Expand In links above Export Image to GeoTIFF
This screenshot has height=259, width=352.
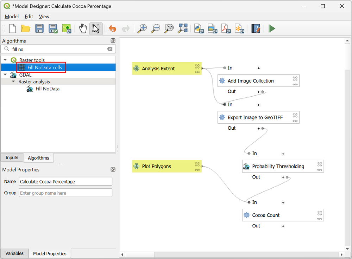coord(259,105)
